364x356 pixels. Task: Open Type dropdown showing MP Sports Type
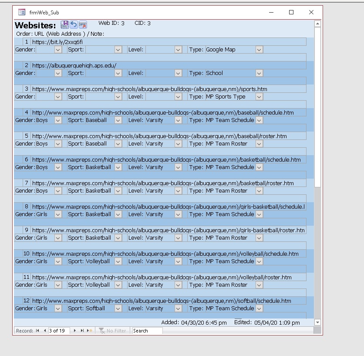(x=260, y=97)
